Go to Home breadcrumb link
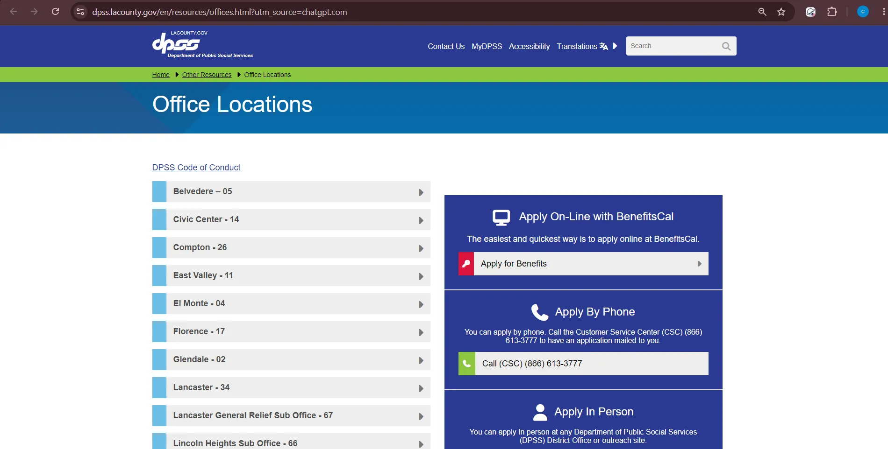Image resolution: width=888 pixels, height=449 pixels. 161,75
